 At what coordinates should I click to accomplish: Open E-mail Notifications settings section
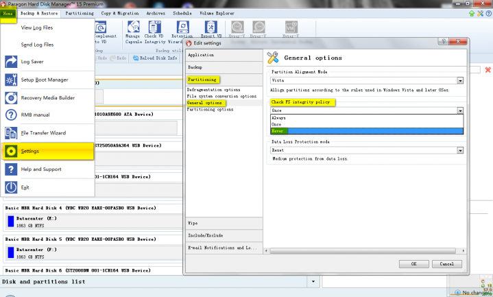pyautogui.click(x=224, y=248)
